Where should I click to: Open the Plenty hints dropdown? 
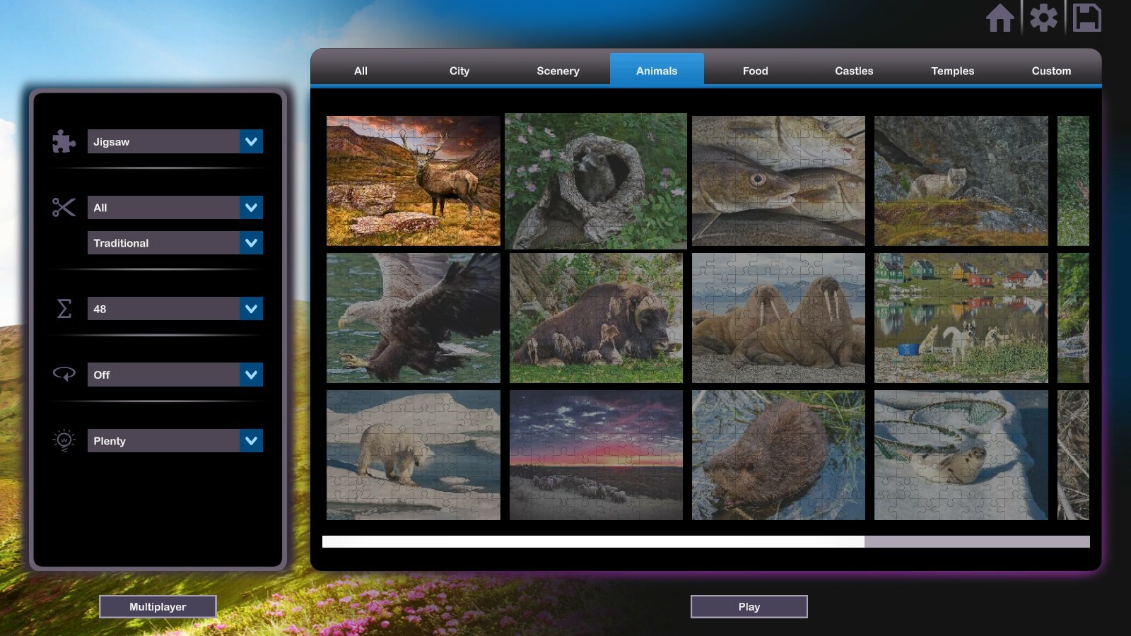click(175, 440)
